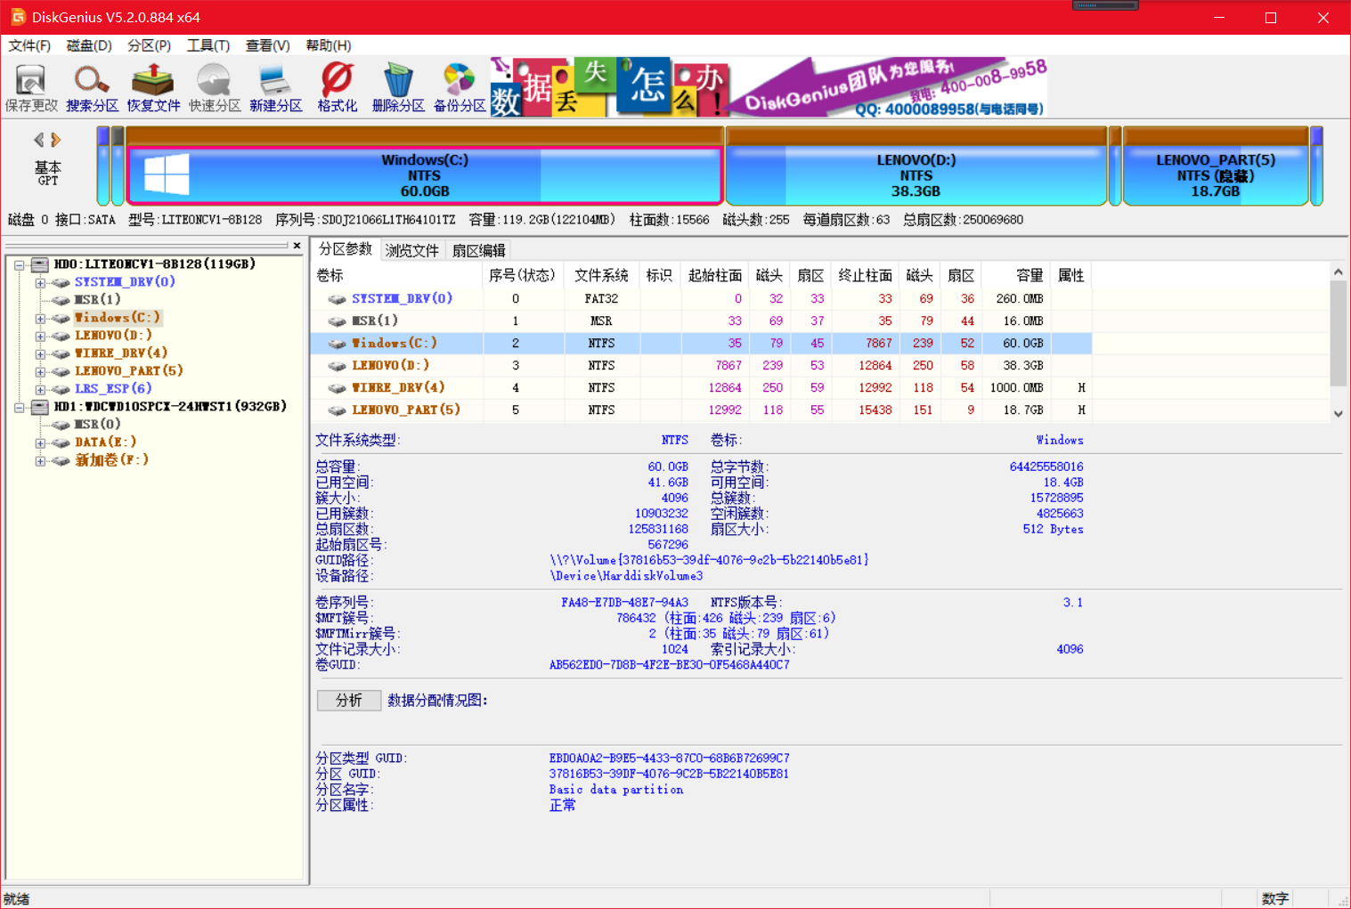Viewport: 1351px width, 909px height.
Task: Collapse the HD0 LITEONCV1 disk node
Action: pos(19,264)
